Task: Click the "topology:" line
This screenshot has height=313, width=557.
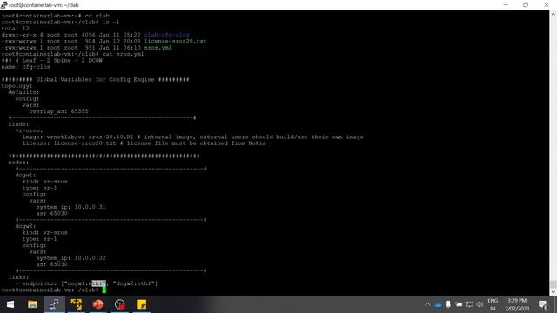Action: pos(17,86)
